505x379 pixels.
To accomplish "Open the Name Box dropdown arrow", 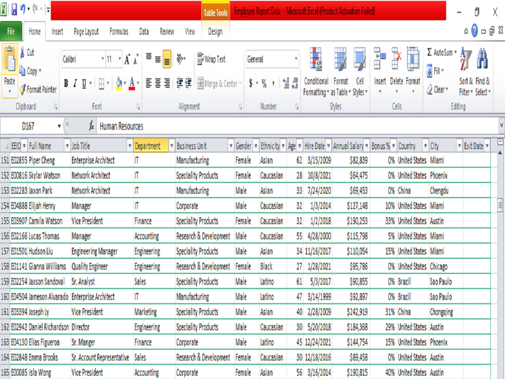I will coord(59,126).
